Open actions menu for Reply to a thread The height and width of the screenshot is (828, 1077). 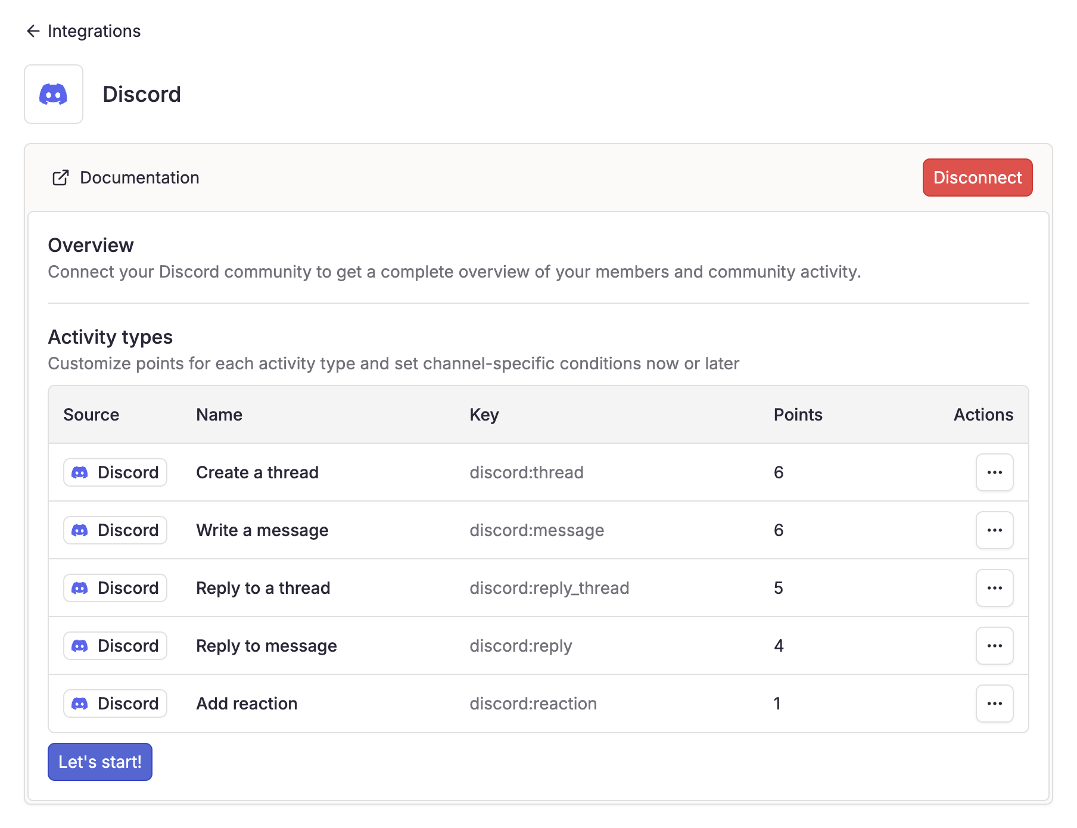995,588
